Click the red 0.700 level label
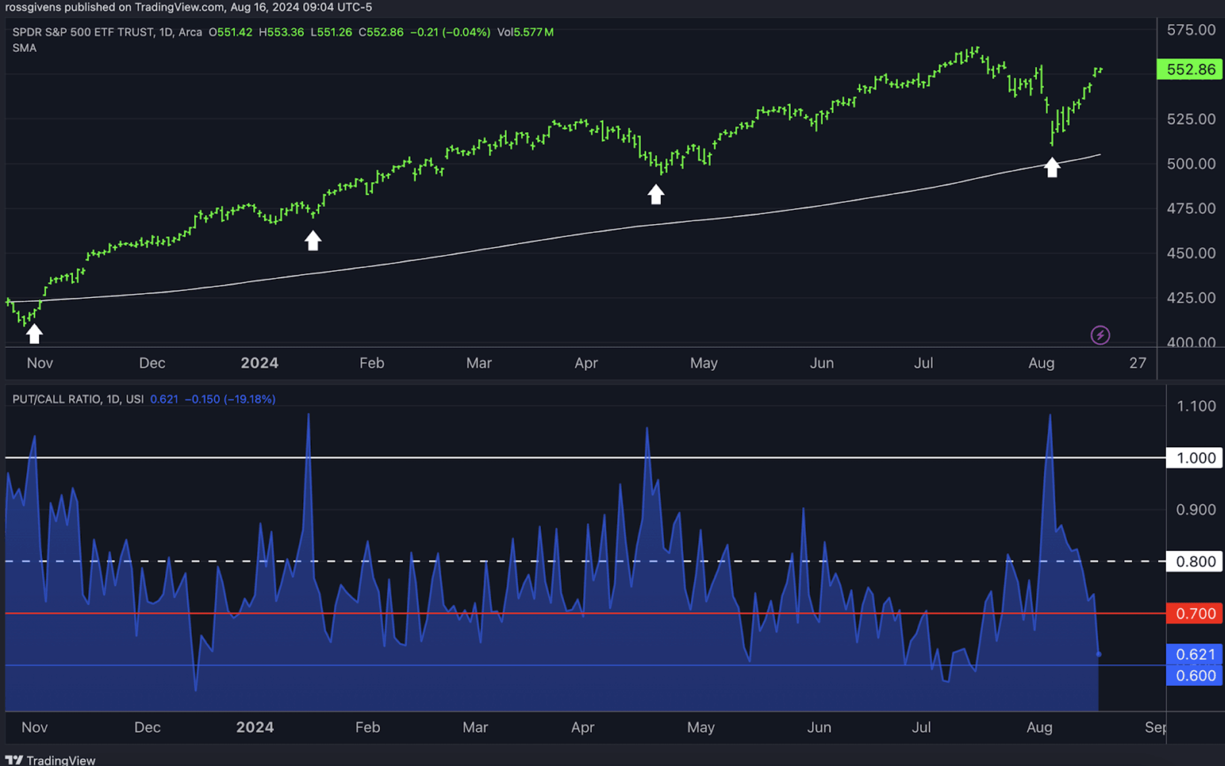 [x=1195, y=613]
